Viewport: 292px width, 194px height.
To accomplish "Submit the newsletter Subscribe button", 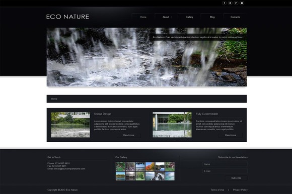I will click(236, 178).
